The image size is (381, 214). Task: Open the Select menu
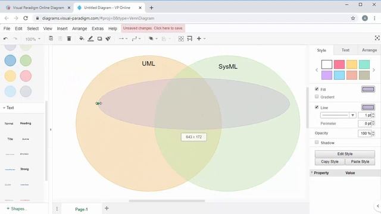33,29
